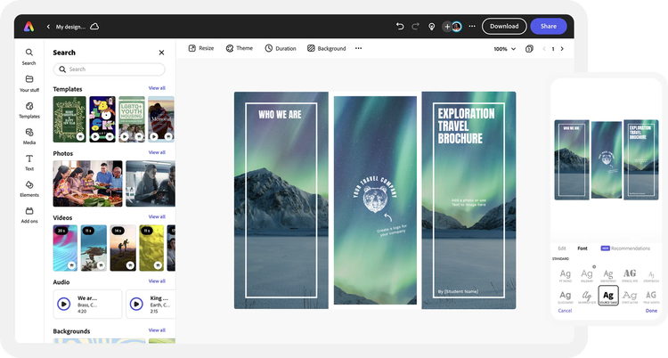Select the LGBTQ+ Youth Housing template
Screen dimensions: 668x358
(132, 119)
